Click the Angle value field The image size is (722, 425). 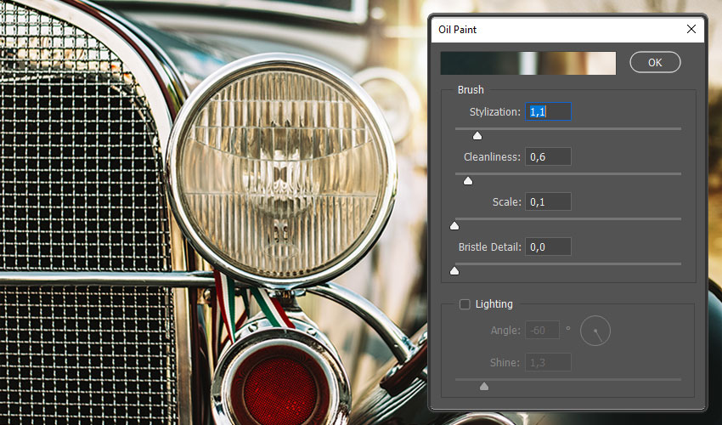[x=542, y=330]
